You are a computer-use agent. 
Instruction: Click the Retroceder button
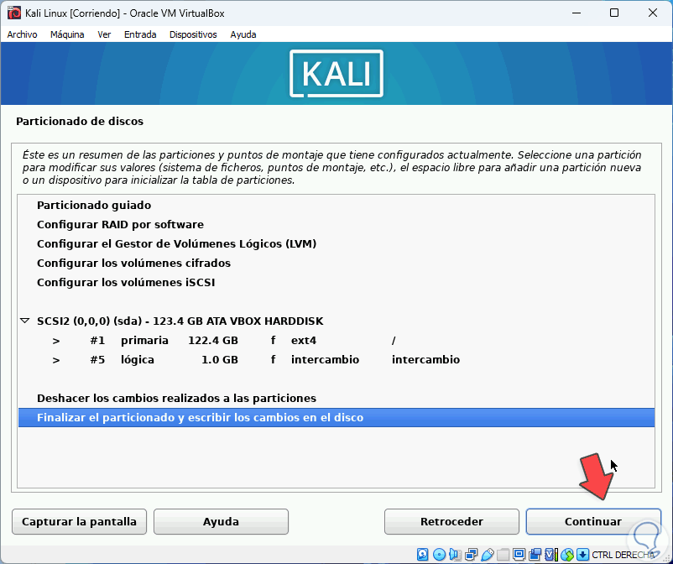(451, 521)
